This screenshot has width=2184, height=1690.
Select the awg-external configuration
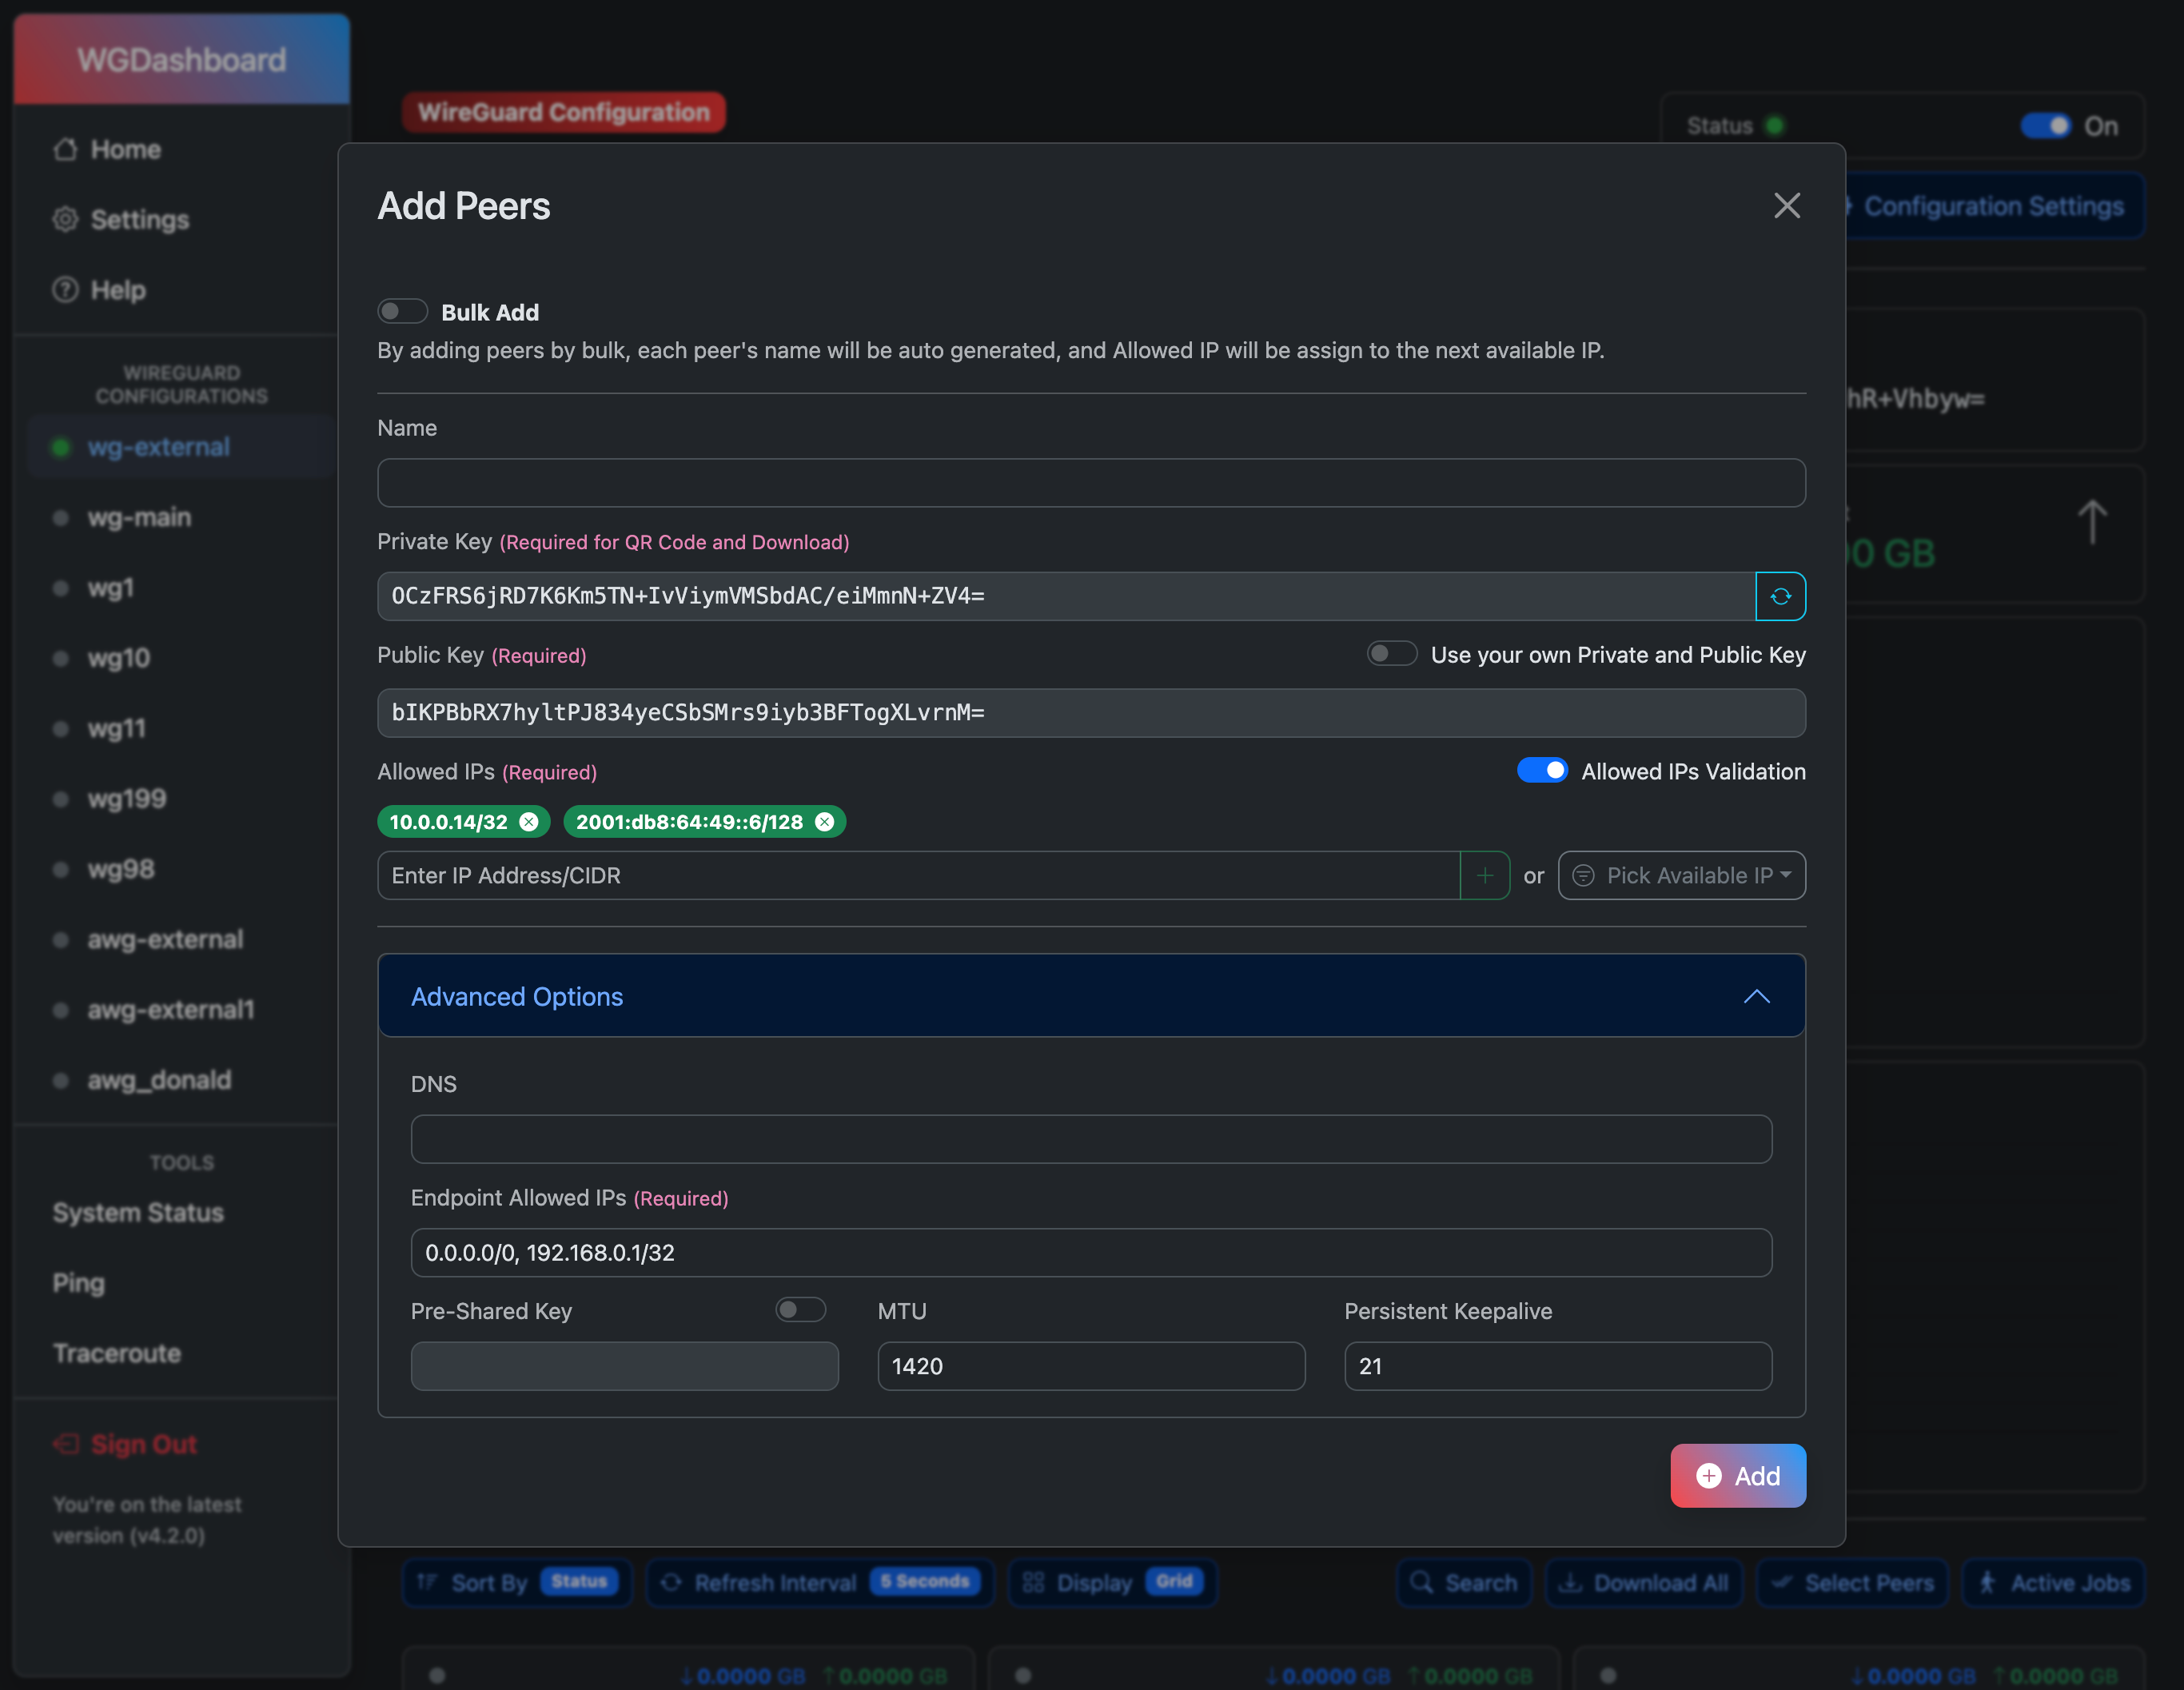coord(182,940)
